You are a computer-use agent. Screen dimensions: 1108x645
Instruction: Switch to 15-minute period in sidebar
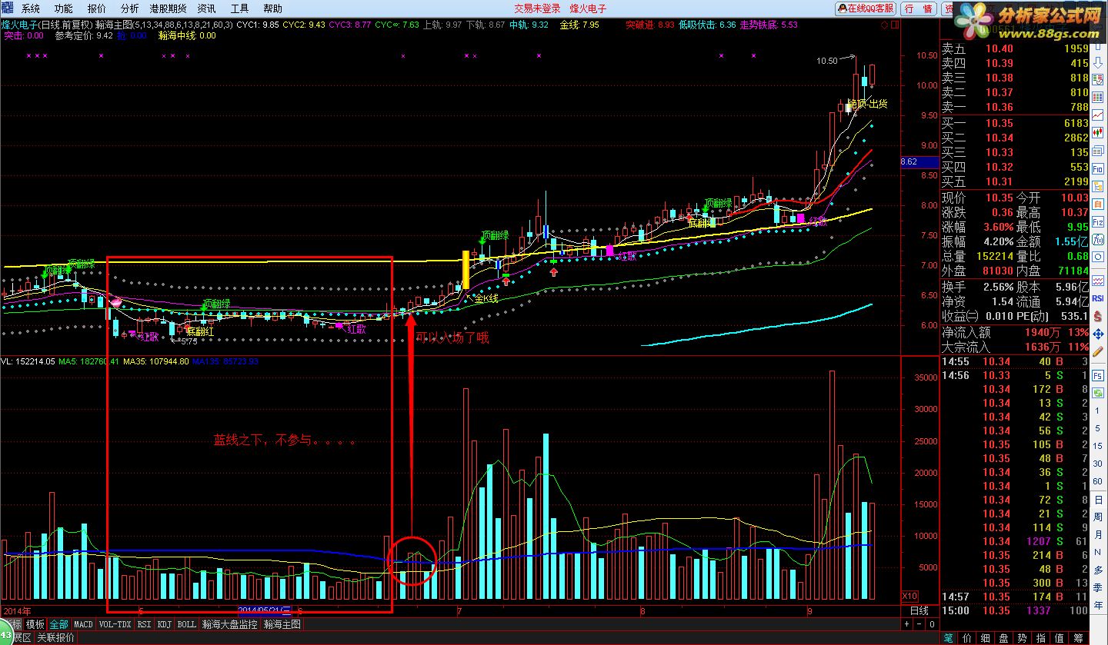tap(1098, 446)
